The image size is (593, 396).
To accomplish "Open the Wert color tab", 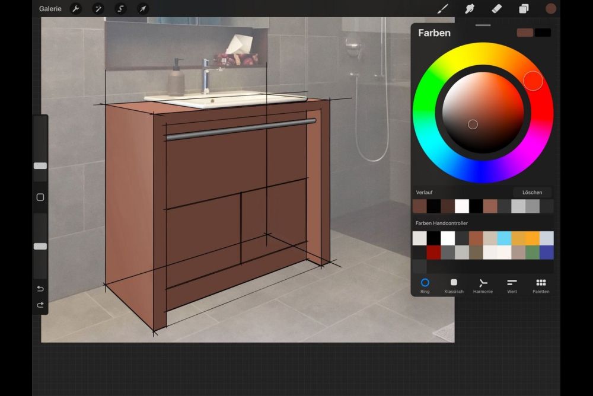I will [x=512, y=286].
